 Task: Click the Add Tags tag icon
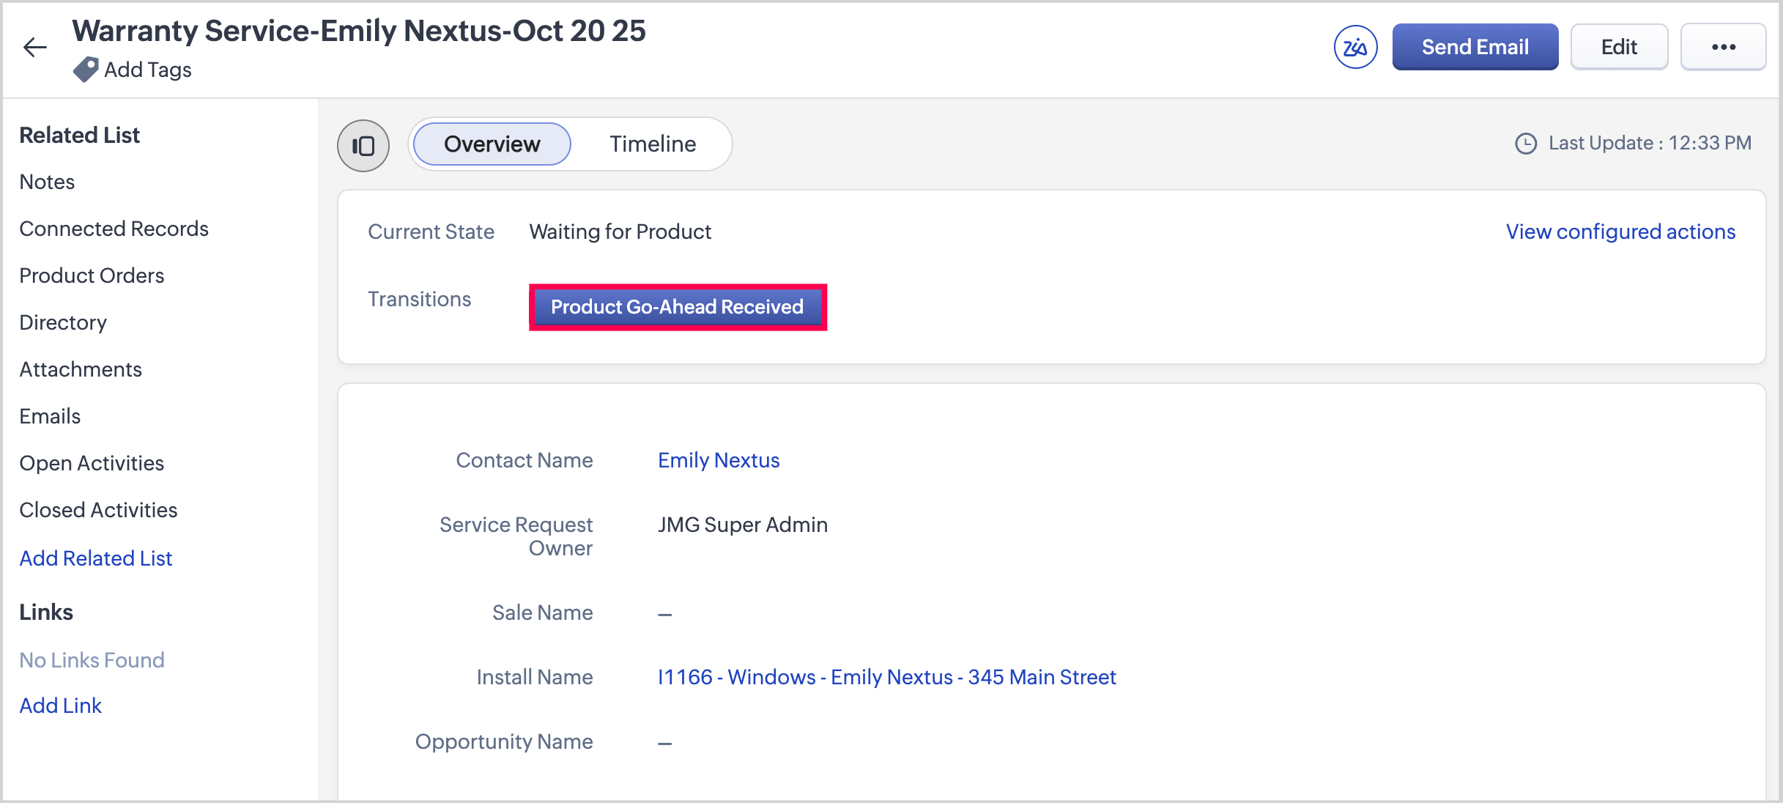[x=86, y=70]
